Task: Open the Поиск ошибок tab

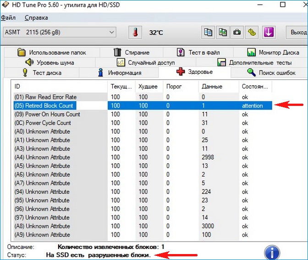Action: pos(271,72)
